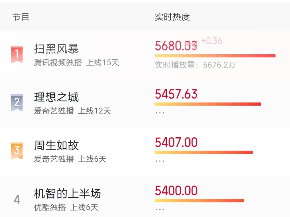The height and width of the screenshot is (217, 290).
Task: Select the show 周生如故
Action: (56, 145)
